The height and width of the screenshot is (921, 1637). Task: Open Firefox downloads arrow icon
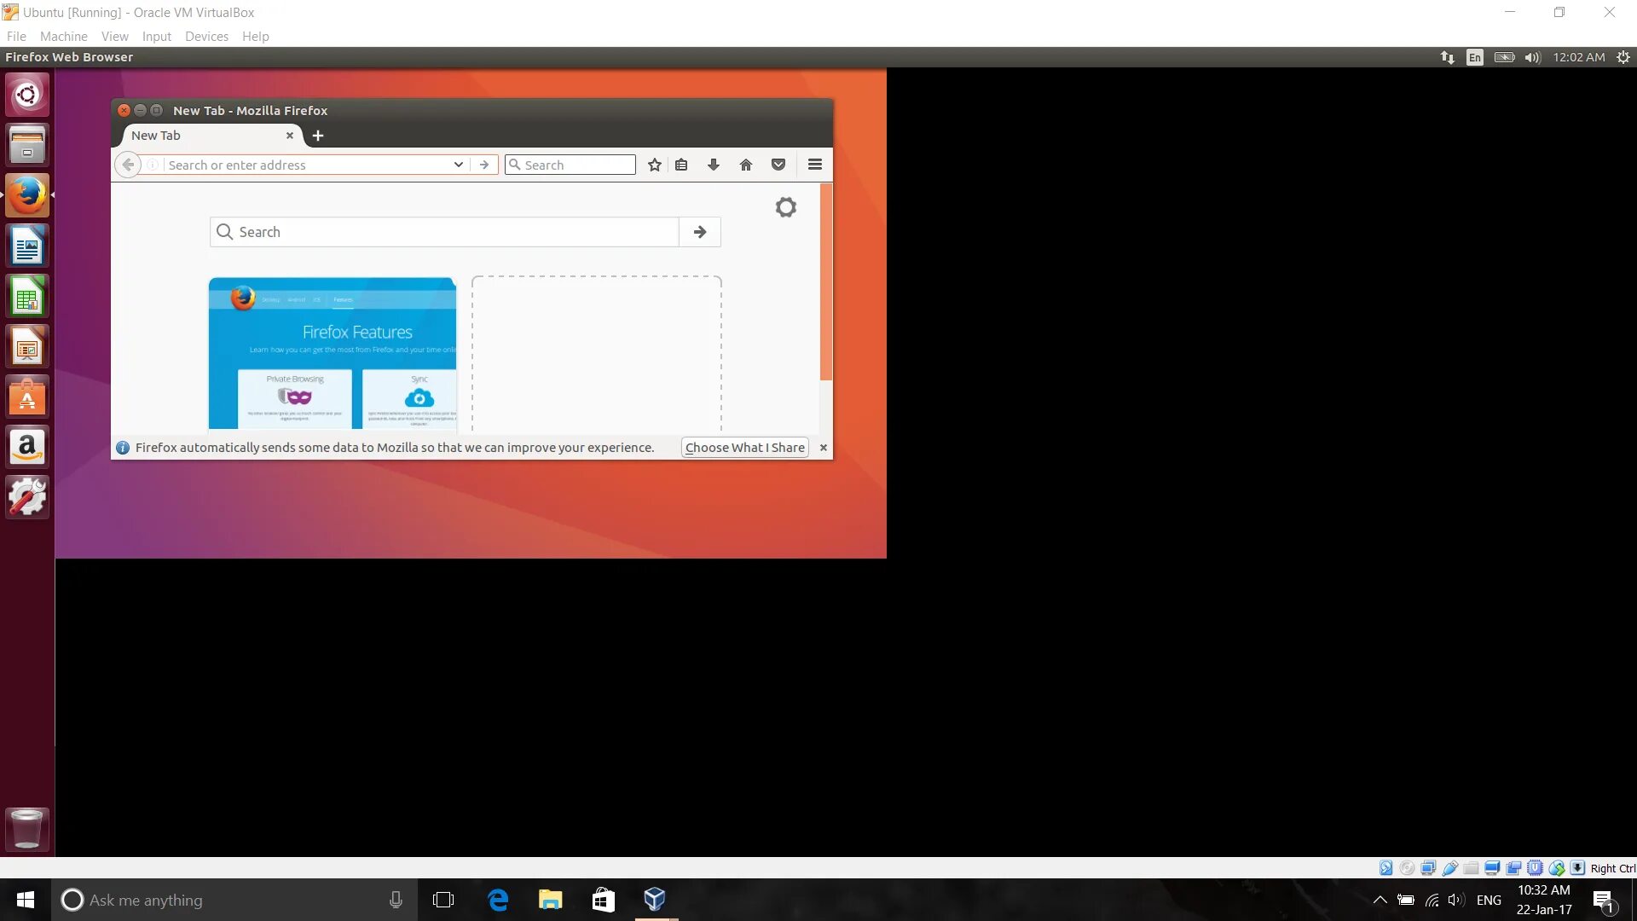(714, 165)
